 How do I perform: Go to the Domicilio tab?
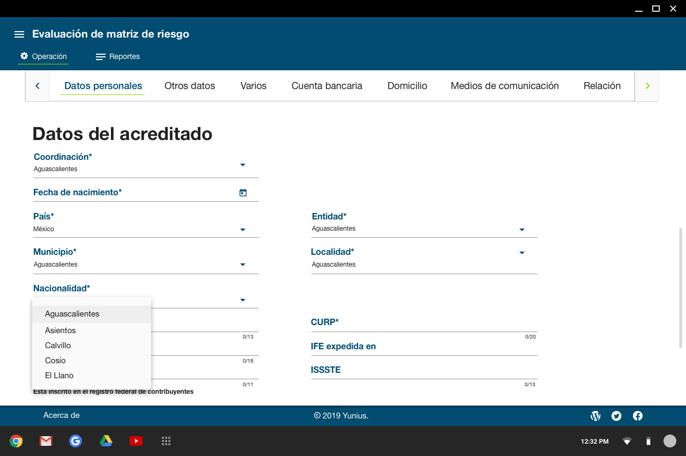pyautogui.click(x=407, y=86)
